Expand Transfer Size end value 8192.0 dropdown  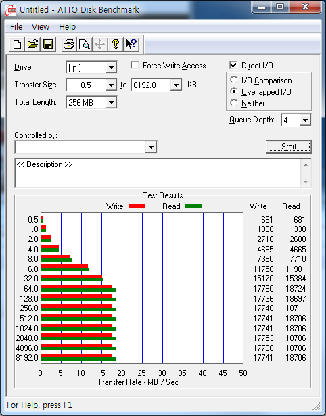[176, 85]
